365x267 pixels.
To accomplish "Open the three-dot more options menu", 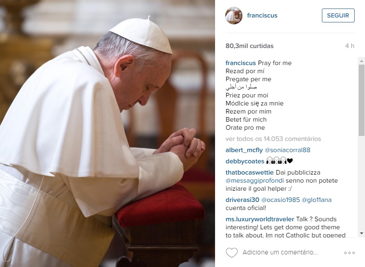I will pos(349,253).
